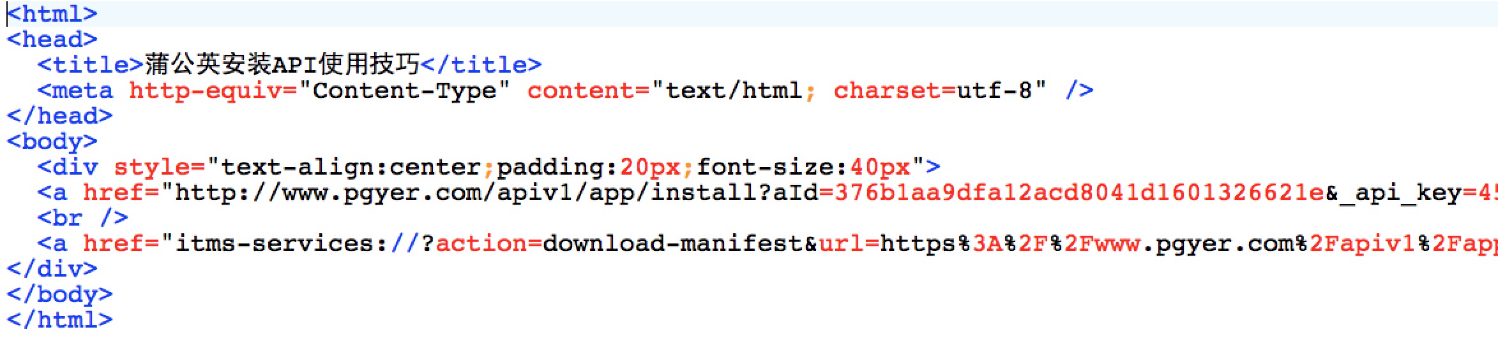Click the Chinese title text 蒲公英安装API使用技巧
Screen dimensions: 1498x362
(282, 64)
